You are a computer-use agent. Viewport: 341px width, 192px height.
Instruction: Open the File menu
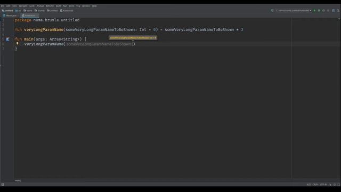click(3, 6)
